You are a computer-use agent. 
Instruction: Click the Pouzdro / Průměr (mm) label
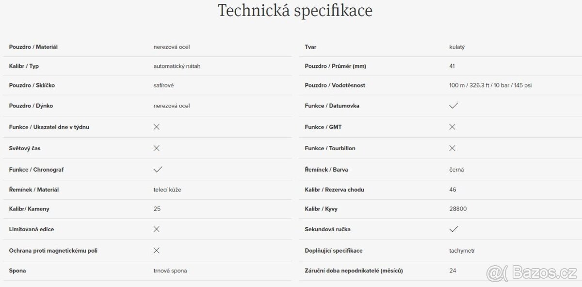coord(335,66)
